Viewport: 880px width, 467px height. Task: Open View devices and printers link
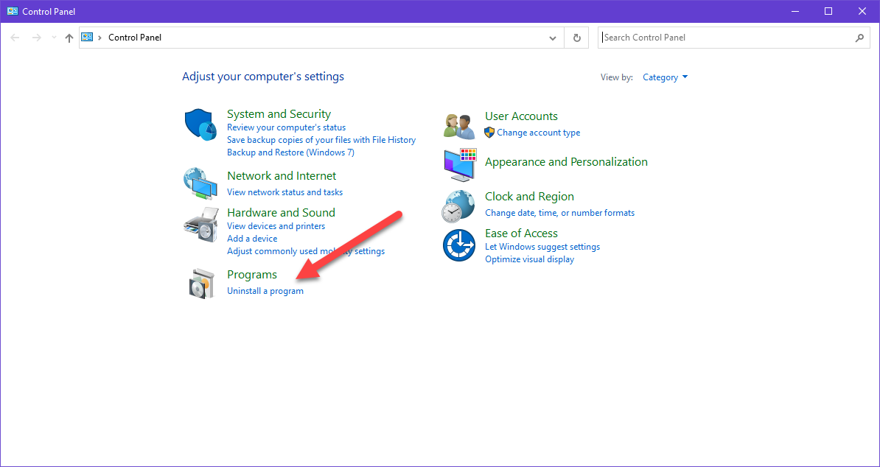276,226
